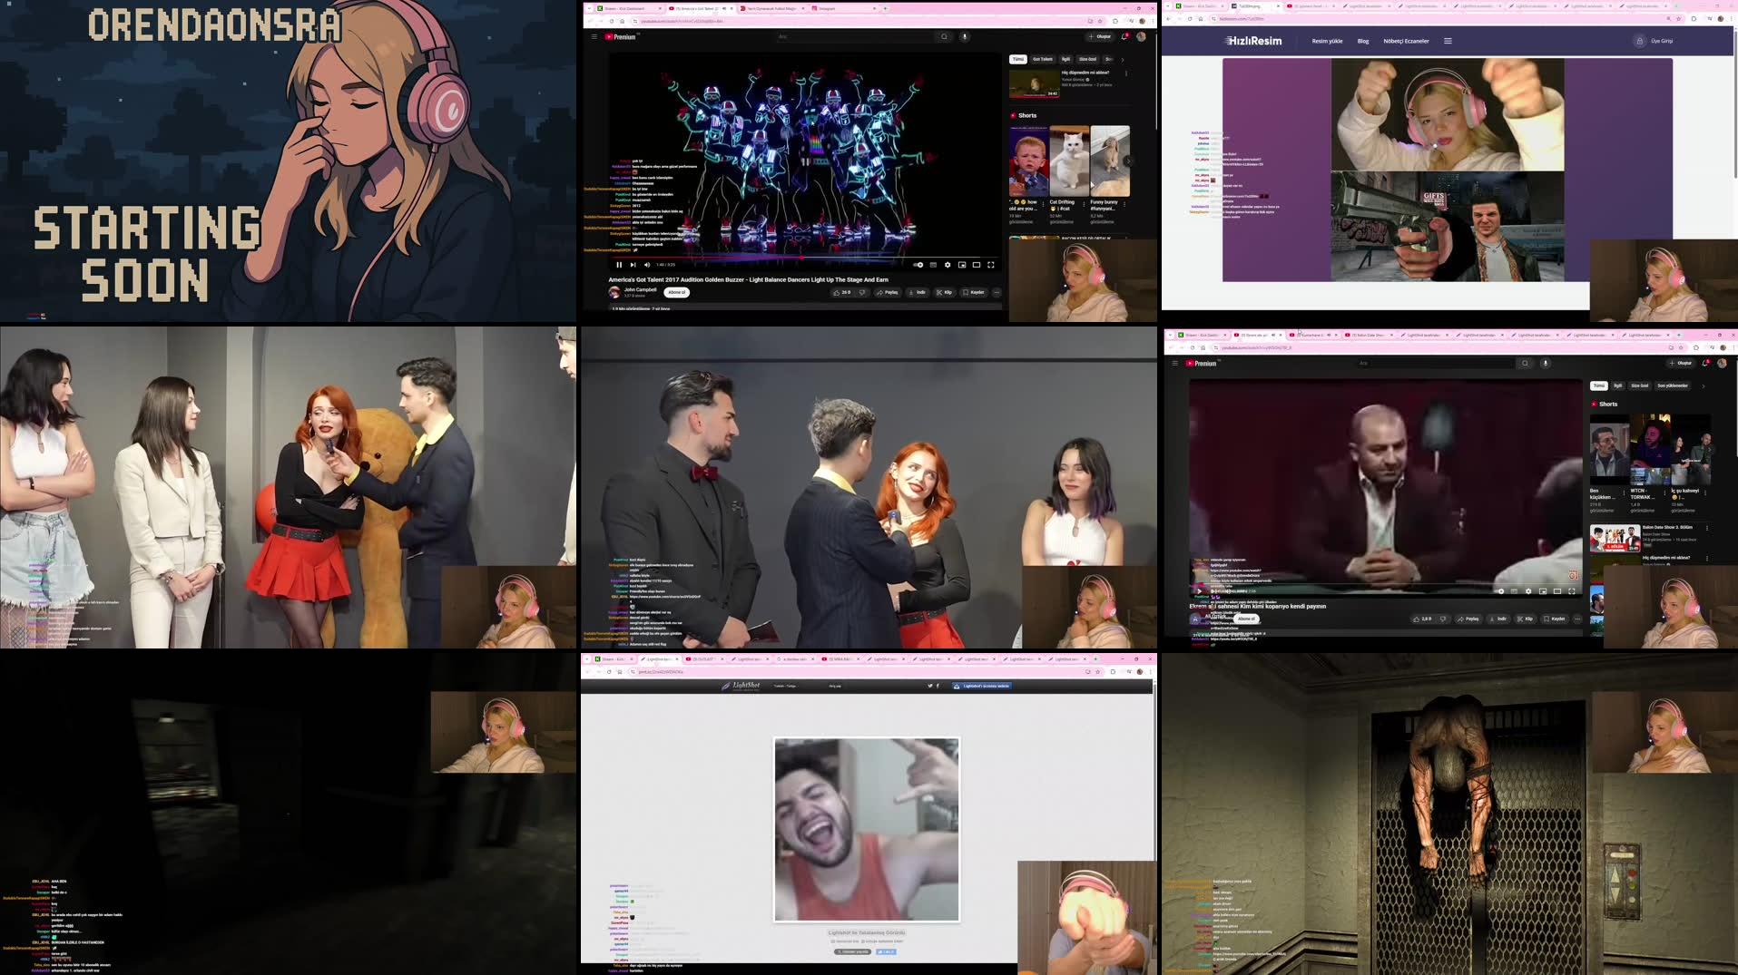Start voice search on the America's Got Talent page

965,36
